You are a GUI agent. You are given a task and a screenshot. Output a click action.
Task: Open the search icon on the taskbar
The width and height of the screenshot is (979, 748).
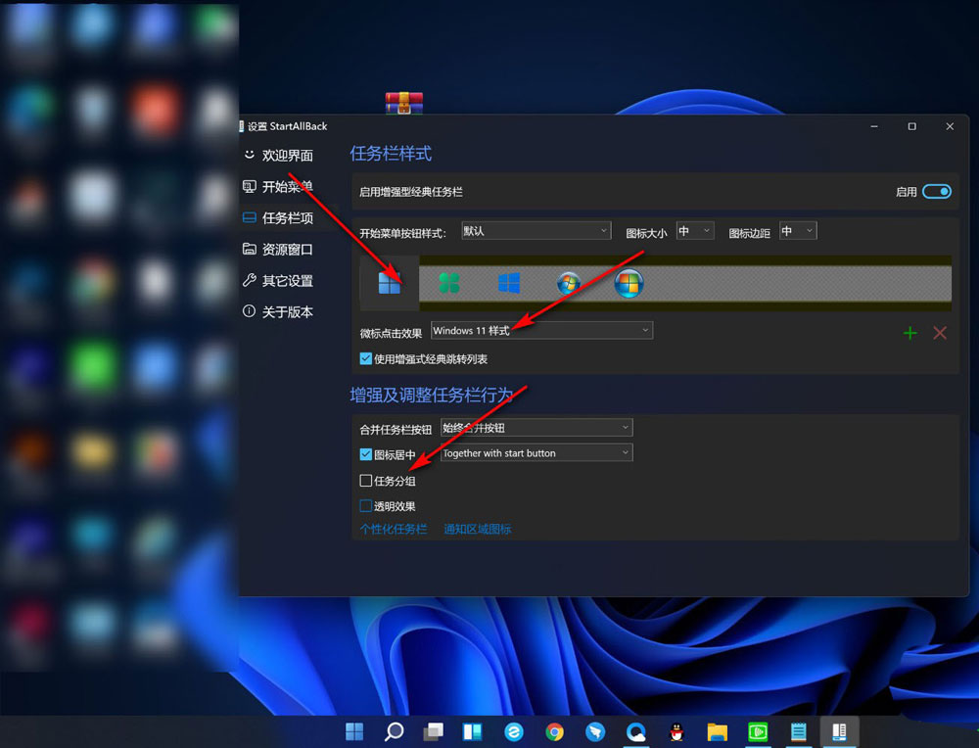coord(394,731)
